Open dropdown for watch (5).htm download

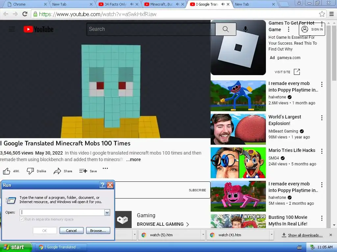coord(203,235)
